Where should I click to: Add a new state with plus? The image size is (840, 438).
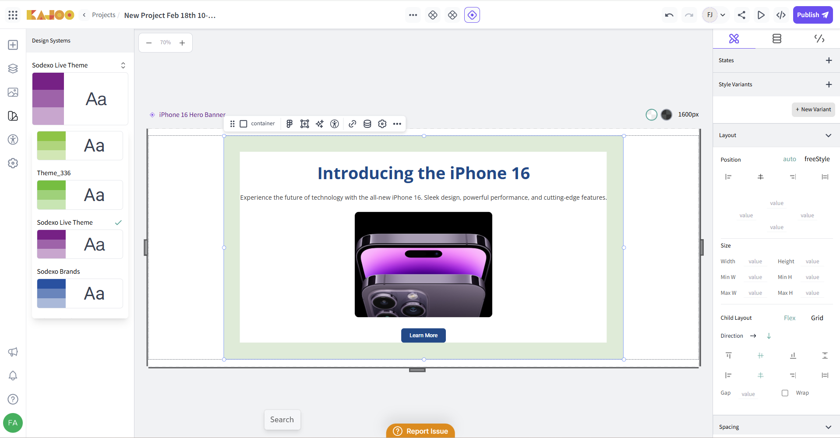(829, 60)
